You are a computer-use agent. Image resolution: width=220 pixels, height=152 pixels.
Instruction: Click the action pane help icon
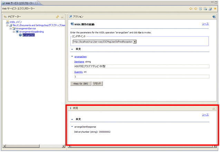[x=214, y=17]
